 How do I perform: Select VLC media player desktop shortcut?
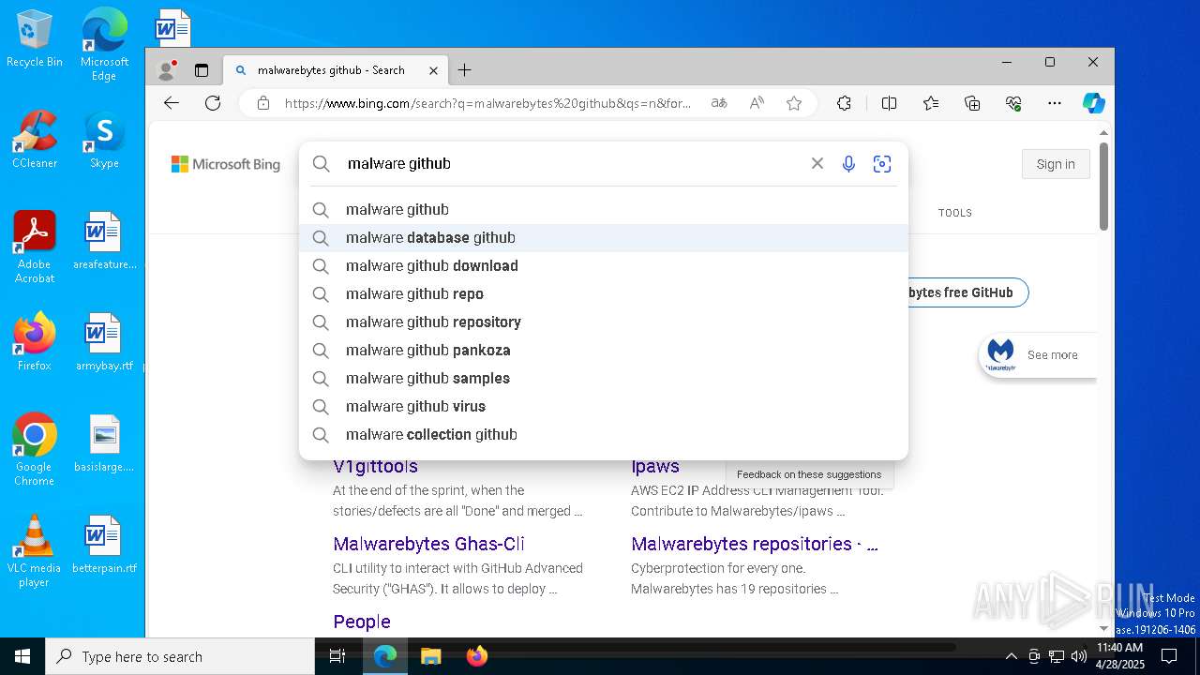coord(35,551)
